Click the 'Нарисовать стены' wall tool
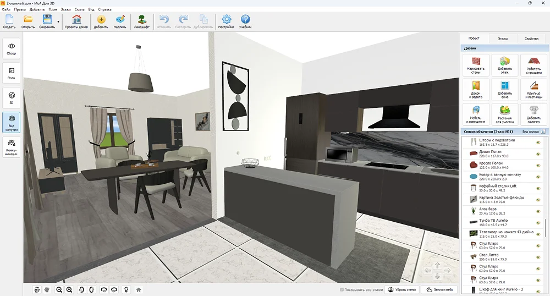The width and height of the screenshot is (550, 296). 476,64
